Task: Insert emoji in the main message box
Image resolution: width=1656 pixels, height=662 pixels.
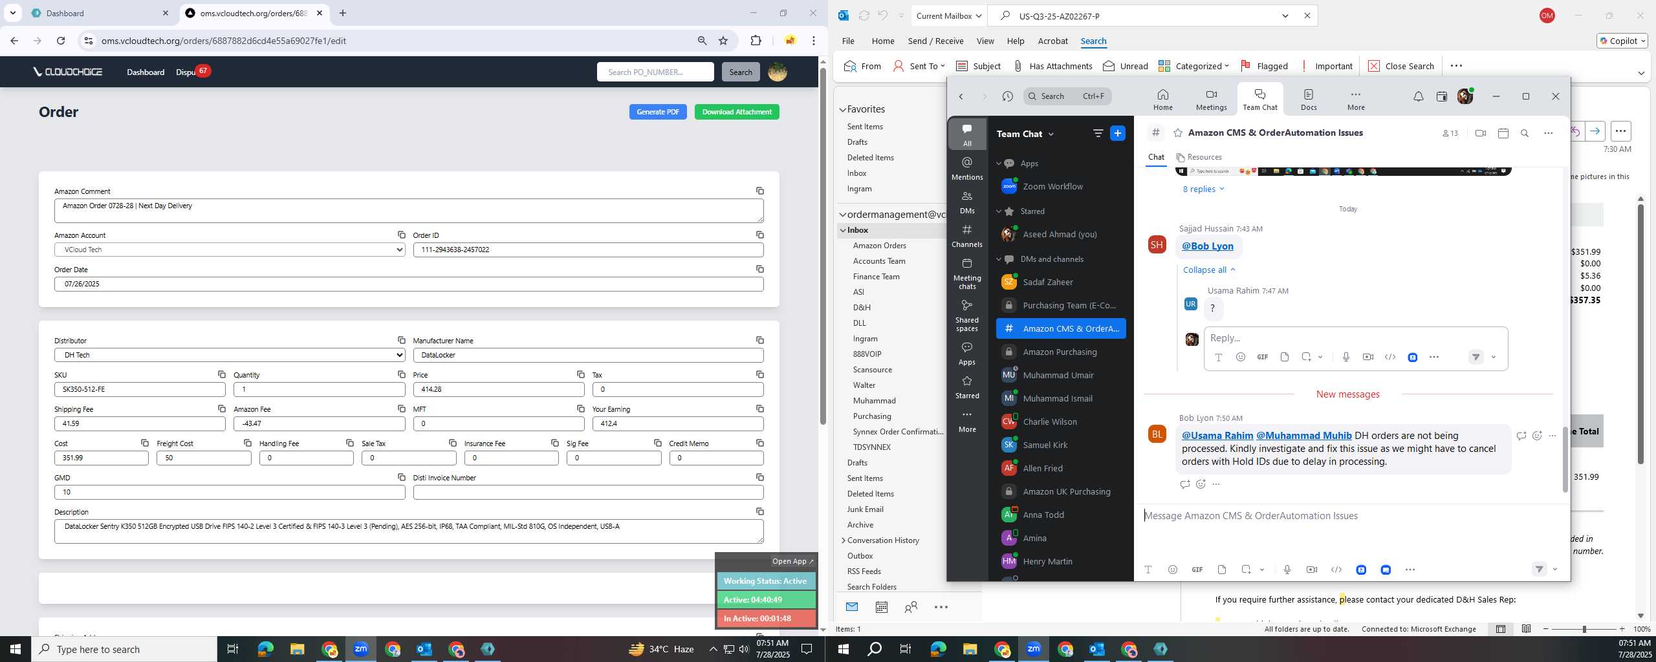Action: coord(1172,570)
